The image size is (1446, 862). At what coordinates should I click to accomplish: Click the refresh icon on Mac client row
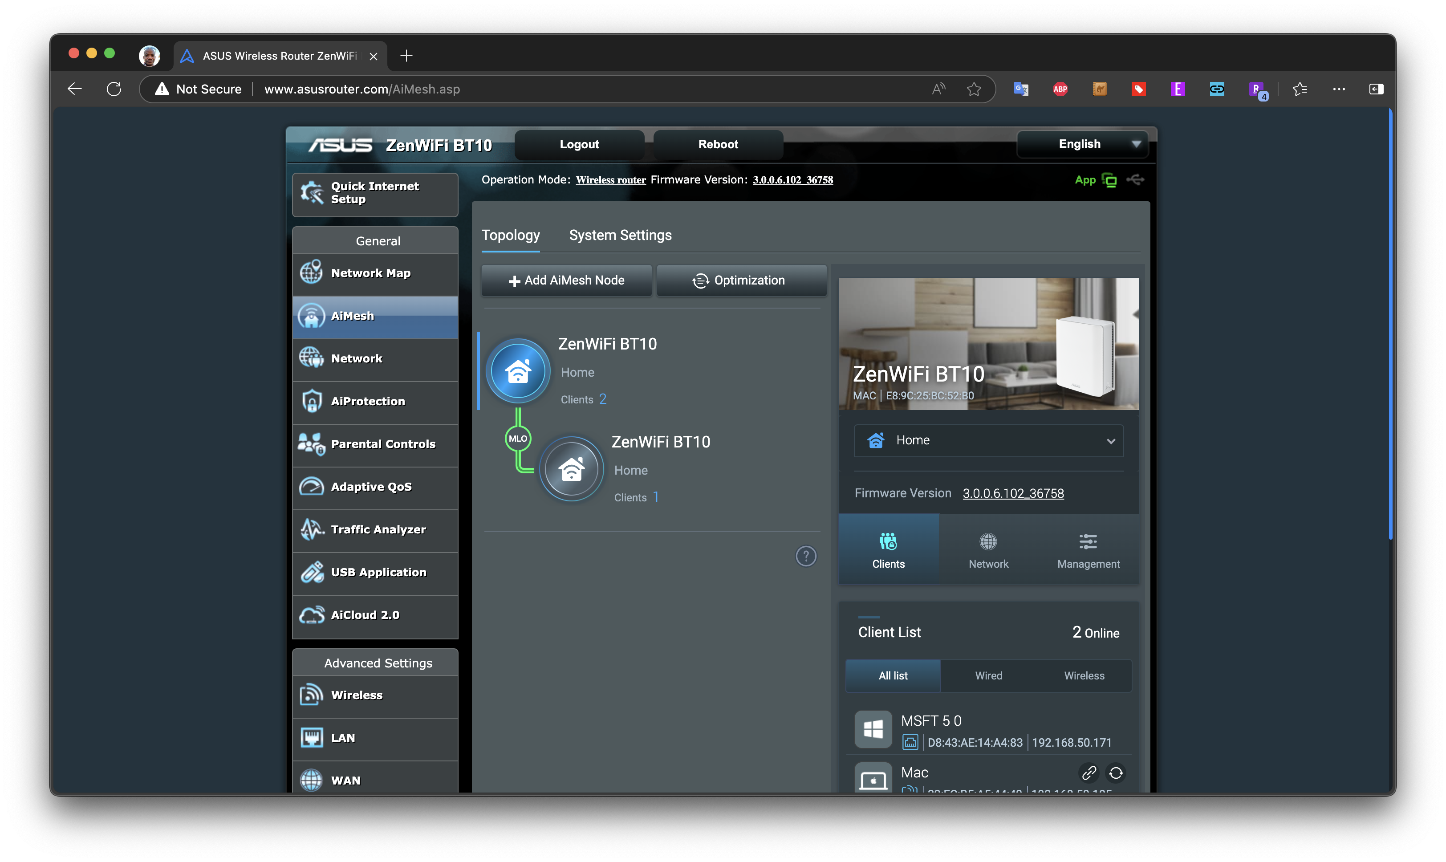[x=1116, y=773]
